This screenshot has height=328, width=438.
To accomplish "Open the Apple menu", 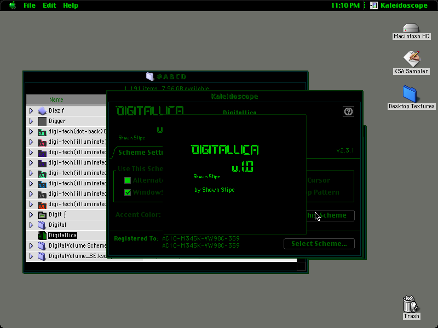I will [x=13, y=5].
